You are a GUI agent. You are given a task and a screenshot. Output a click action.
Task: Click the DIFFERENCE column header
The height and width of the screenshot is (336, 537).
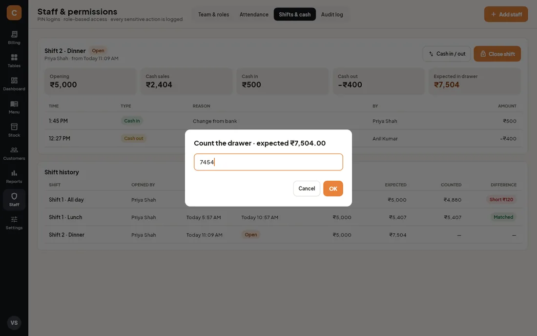[x=503, y=185]
